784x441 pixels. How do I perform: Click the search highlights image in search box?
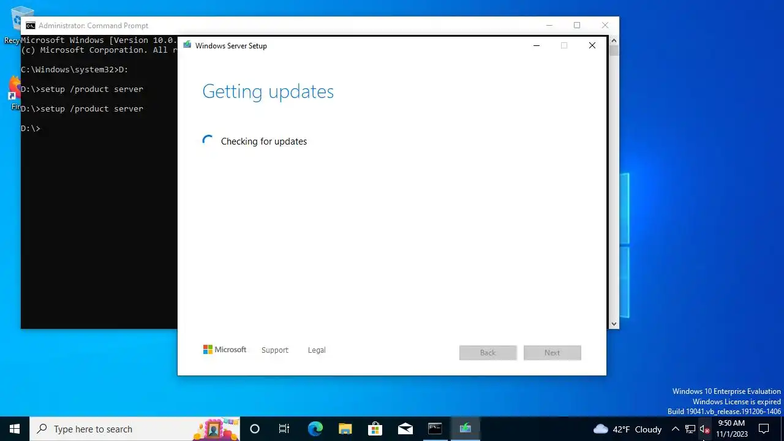[x=216, y=429]
